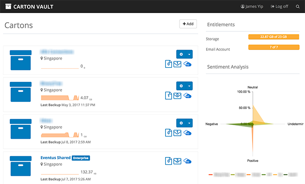This screenshot has width=305, height=184.
Task: Click the cloud icon for Eventus Shared
Action: point(187,161)
